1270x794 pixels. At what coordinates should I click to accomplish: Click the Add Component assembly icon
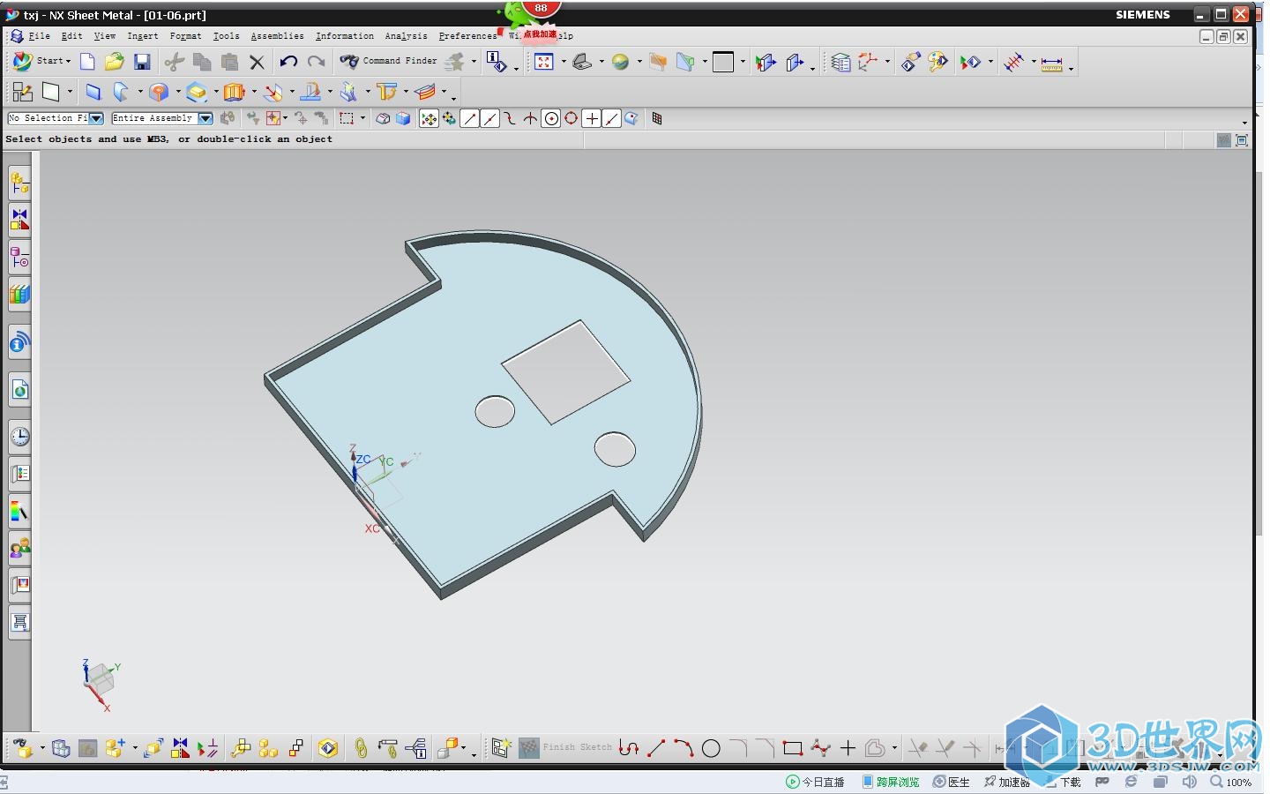click(x=115, y=748)
